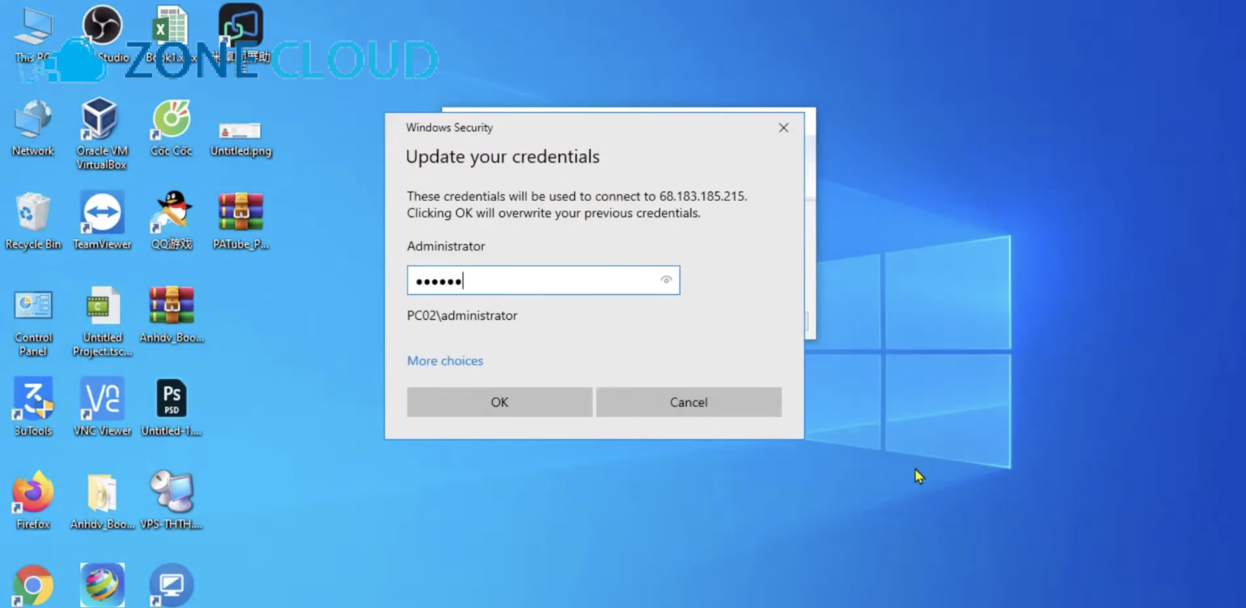Open the VPS-THTH... remote desktop file
Viewport: 1246px width, 608px height.
(x=171, y=500)
